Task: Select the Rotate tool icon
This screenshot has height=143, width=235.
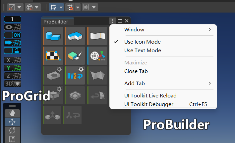Action: click(12, 130)
